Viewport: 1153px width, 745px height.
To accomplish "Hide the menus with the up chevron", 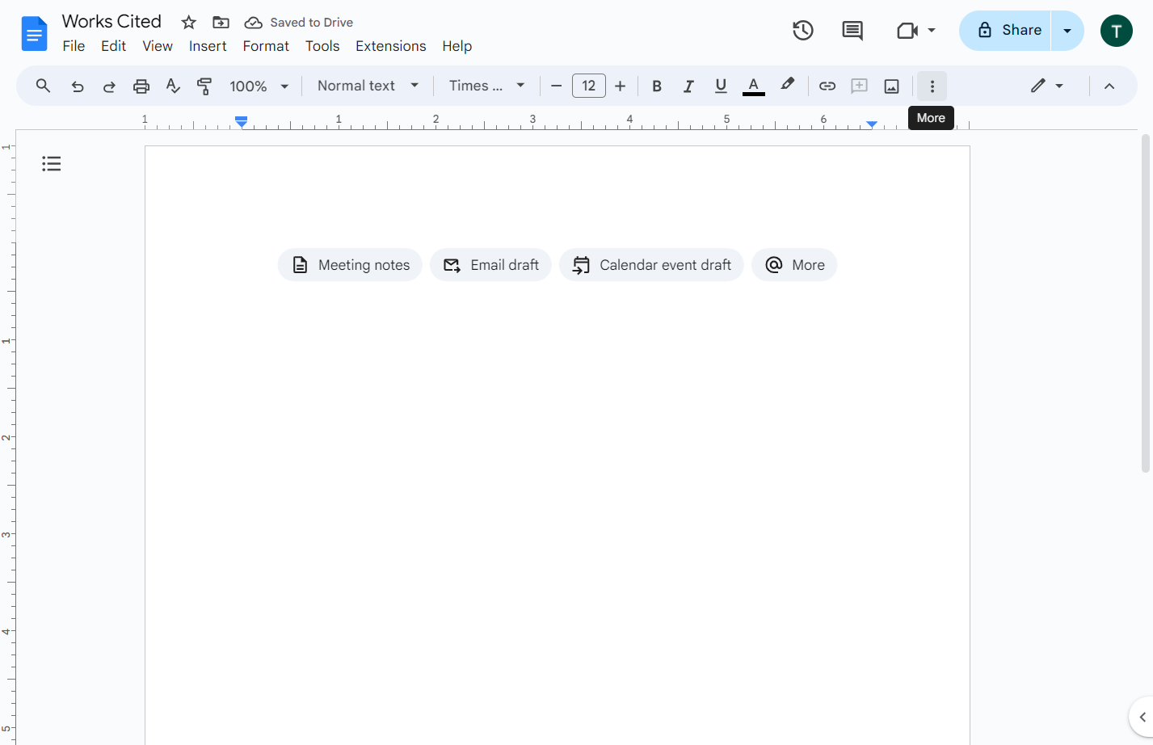I will (x=1109, y=86).
